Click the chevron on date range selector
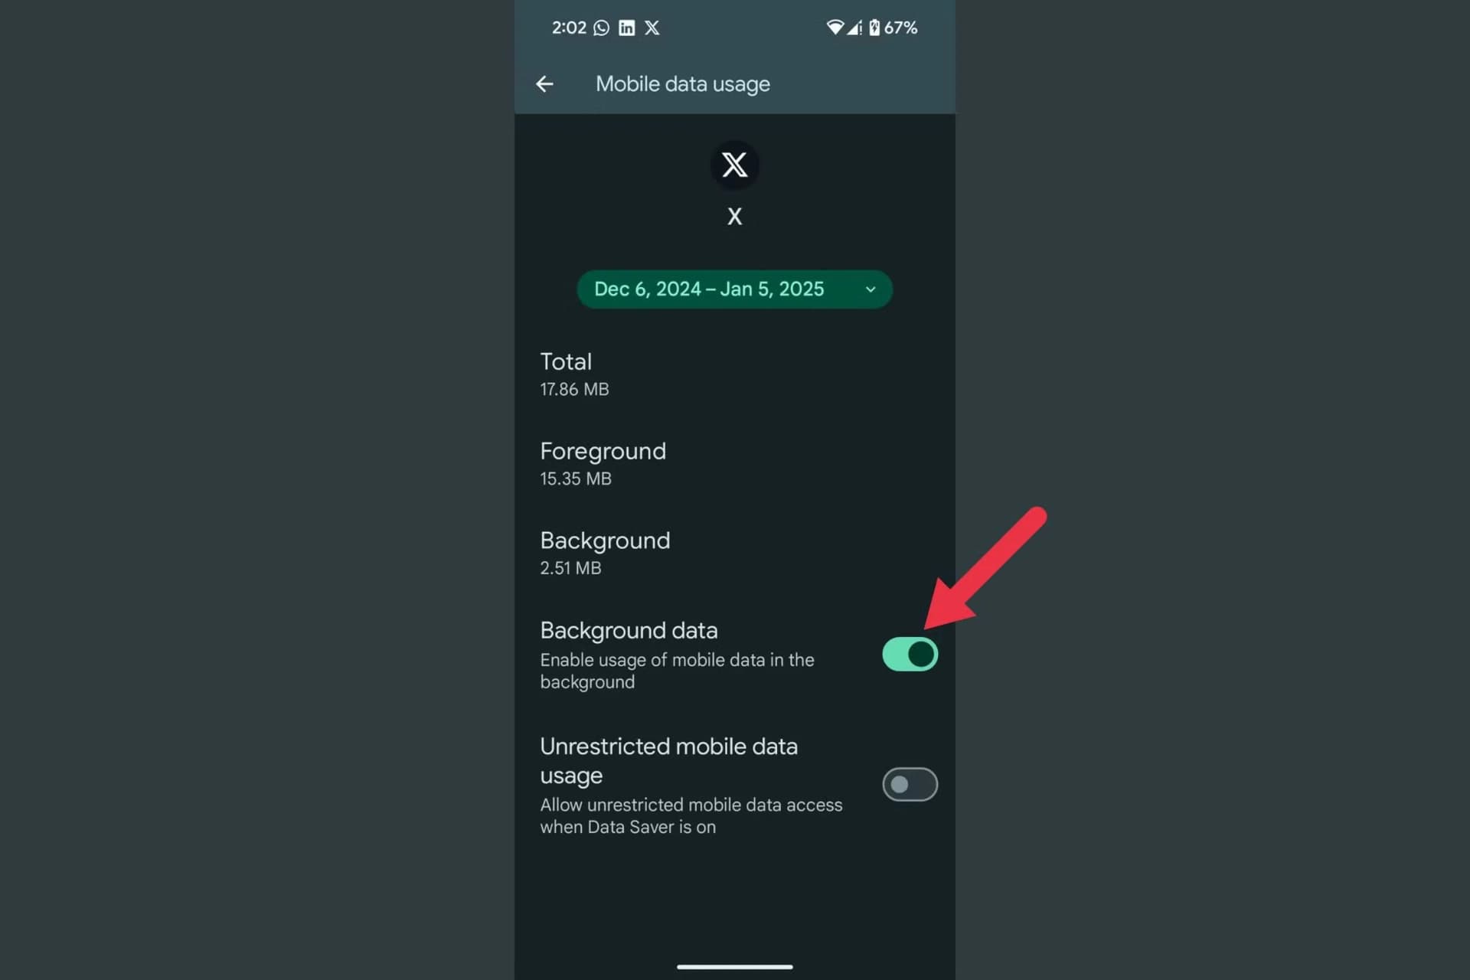This screenshot has width=1470, height=980. point(871,289)
